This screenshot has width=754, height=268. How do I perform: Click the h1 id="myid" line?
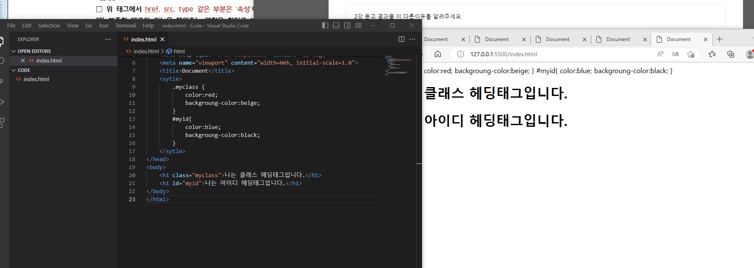click(x=230, y=183)
